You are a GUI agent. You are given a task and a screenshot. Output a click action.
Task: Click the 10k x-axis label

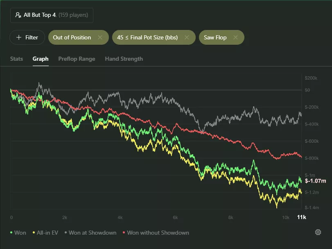286,217
